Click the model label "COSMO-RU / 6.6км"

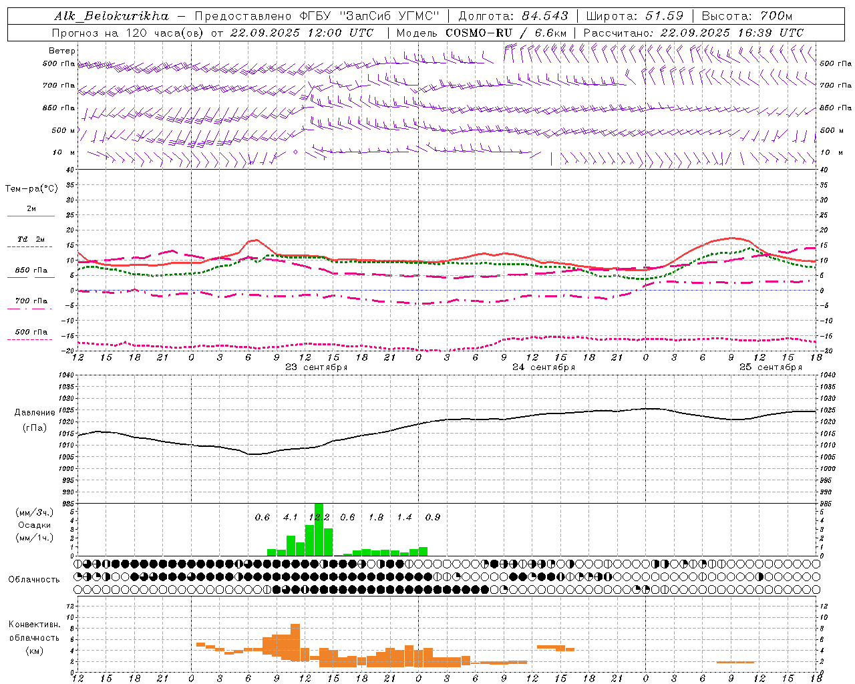506,33
